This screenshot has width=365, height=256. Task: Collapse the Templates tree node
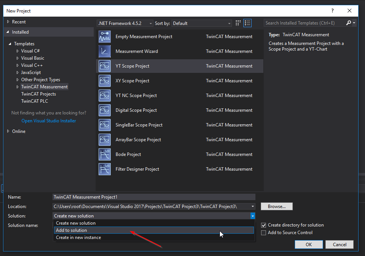point(10,44)
